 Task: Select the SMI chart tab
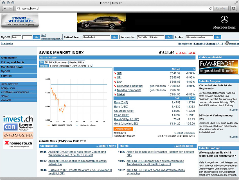pyautogui.click(x=42, y=62)
